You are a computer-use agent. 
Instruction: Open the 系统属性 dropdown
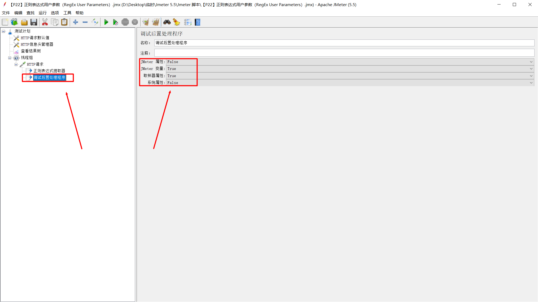click(350, 83)
